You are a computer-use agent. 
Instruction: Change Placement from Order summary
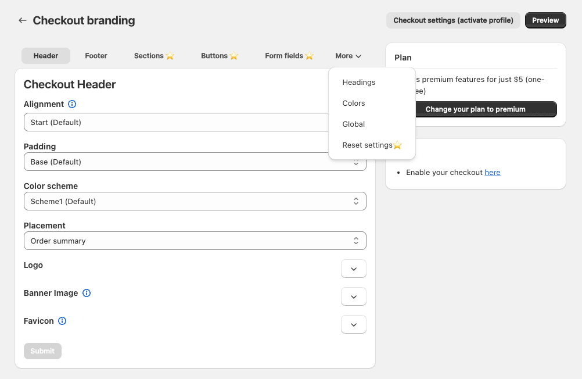195,240
